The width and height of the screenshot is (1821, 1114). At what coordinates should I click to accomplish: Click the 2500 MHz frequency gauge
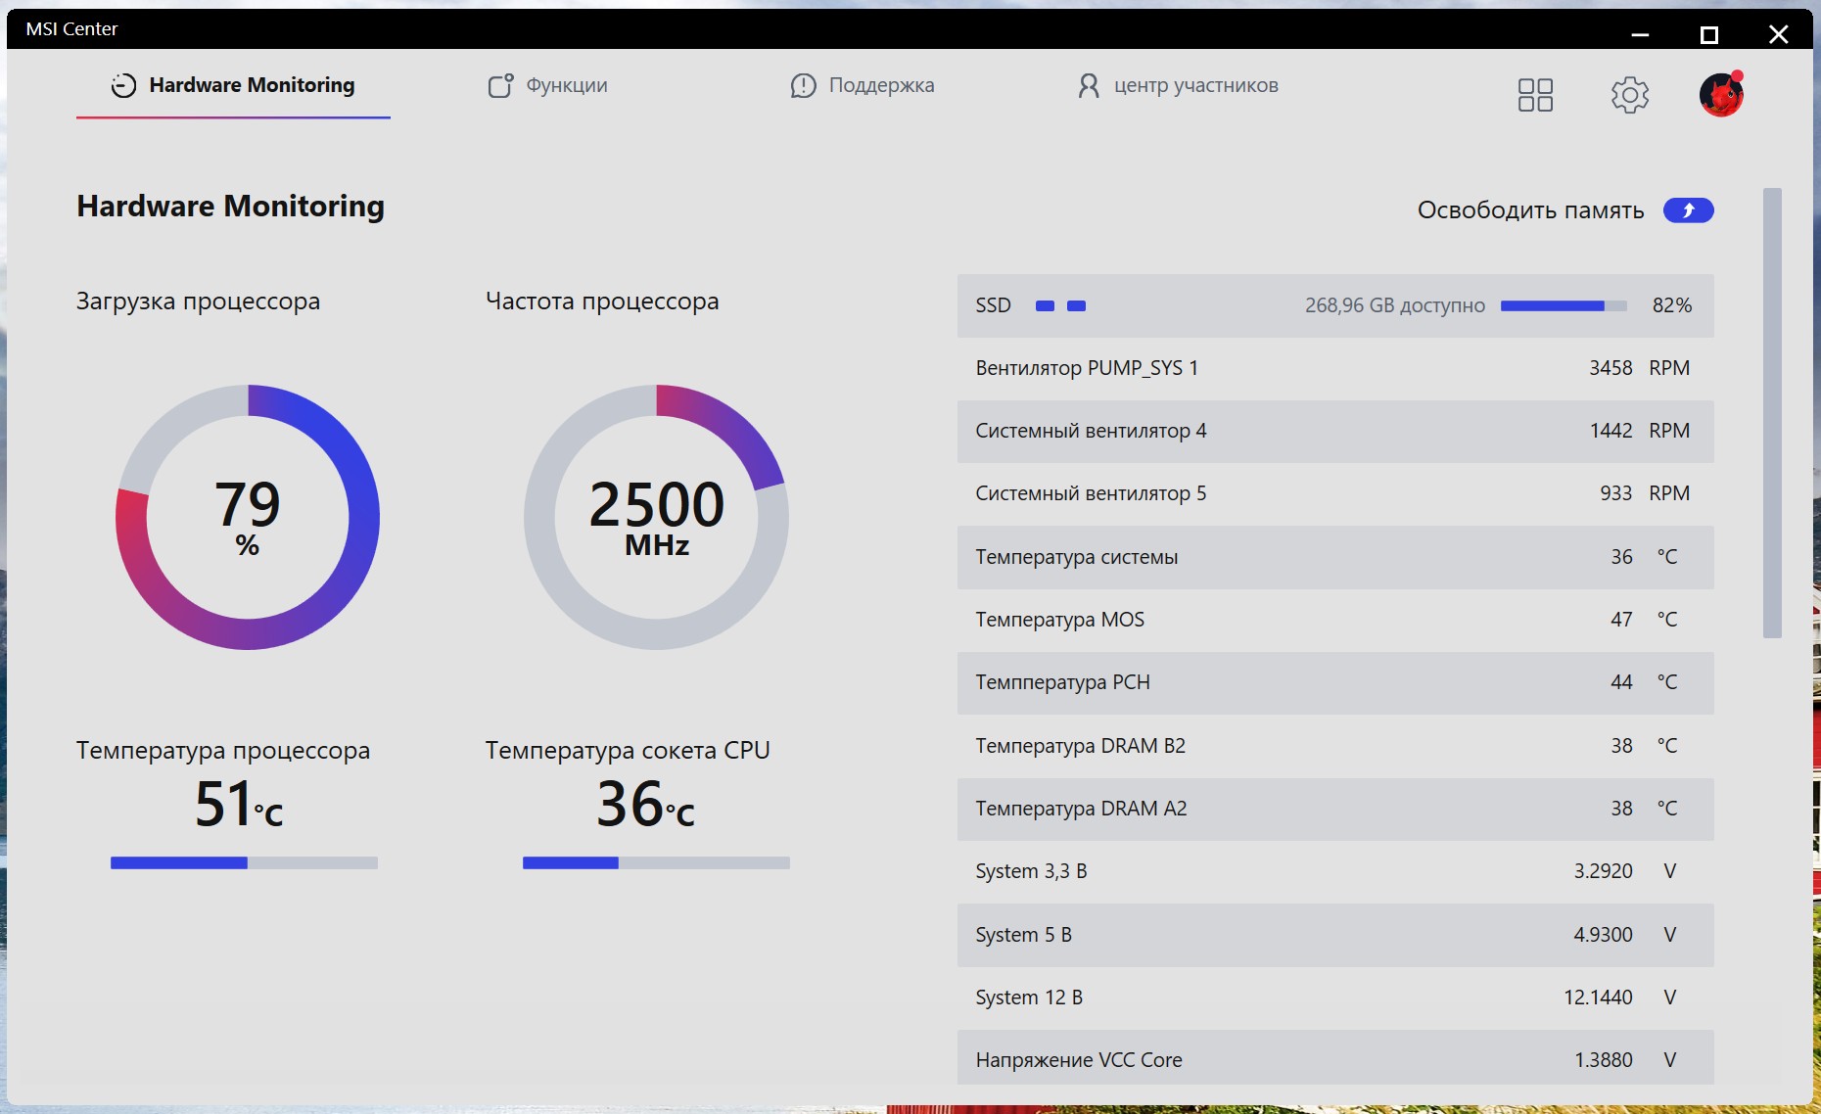pyautogui.click(x=656, y=517)
